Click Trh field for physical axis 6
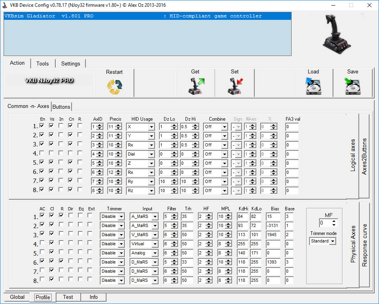This screenshot has width=379, height=304. click(187, 262)
